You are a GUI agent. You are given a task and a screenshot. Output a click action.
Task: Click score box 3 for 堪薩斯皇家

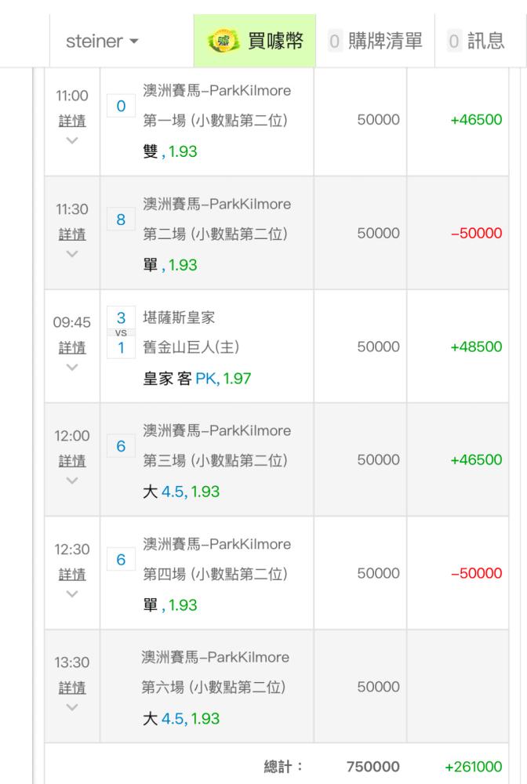pyautogui.click(x=121, y=318)
